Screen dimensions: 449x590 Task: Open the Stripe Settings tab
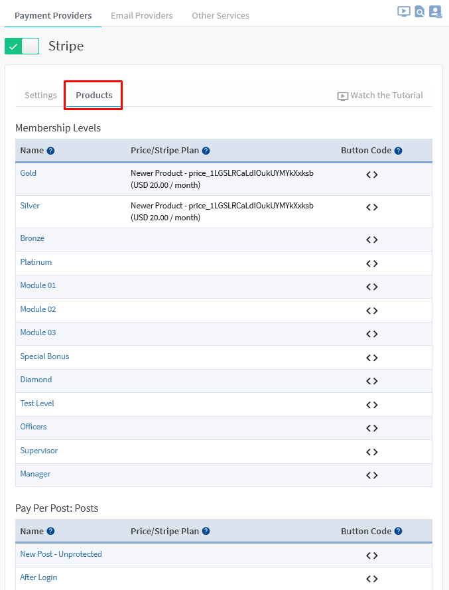pos(40,95)
